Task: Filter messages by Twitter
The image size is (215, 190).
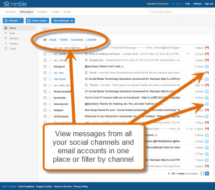Action: coord(64,39)
